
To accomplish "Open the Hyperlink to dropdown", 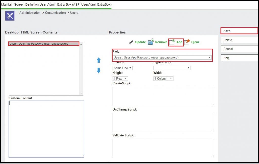I will (172, 68).
